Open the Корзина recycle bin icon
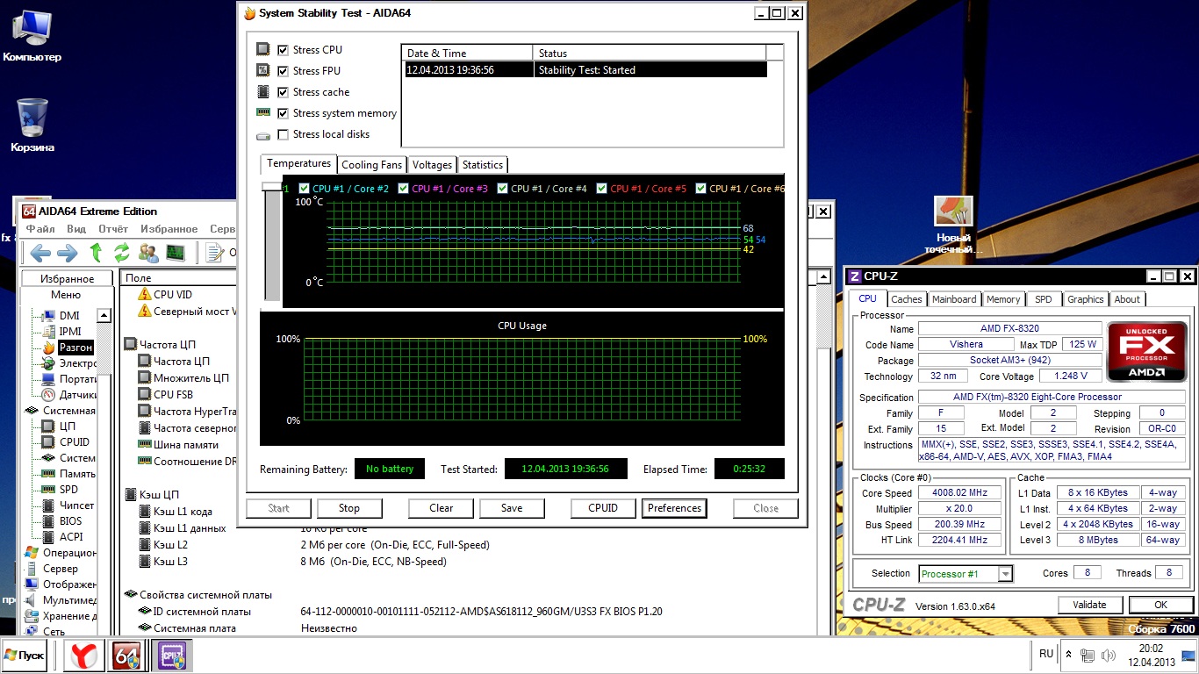The height and width of the screenshot is (674, 1199). tap(32, 125)
